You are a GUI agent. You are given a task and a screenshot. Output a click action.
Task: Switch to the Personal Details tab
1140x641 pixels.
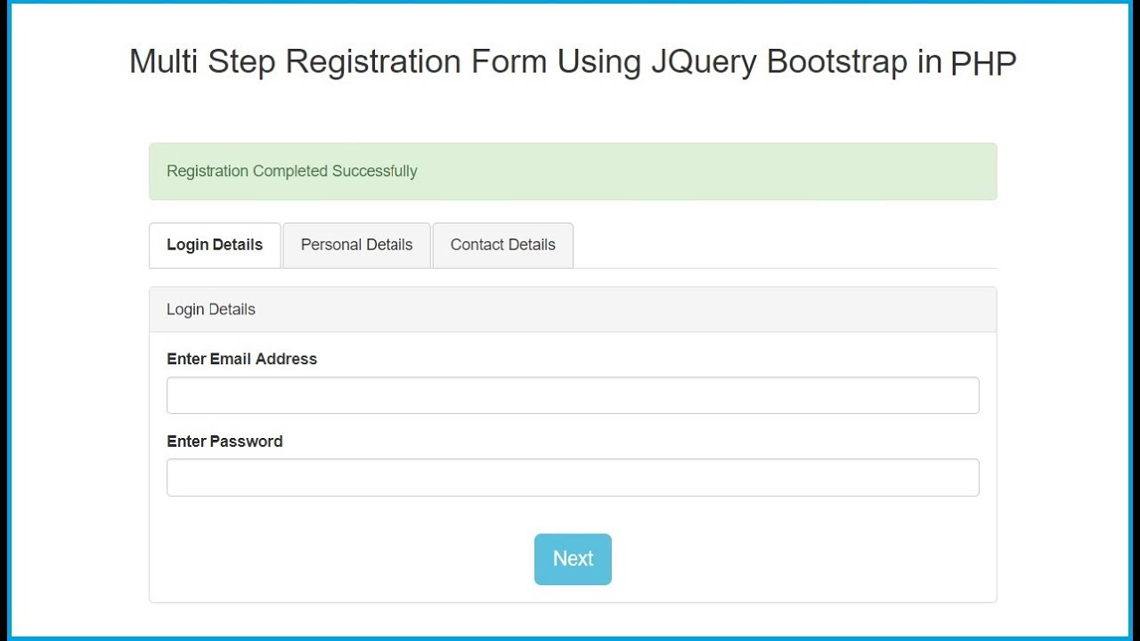tap(356, 245)
